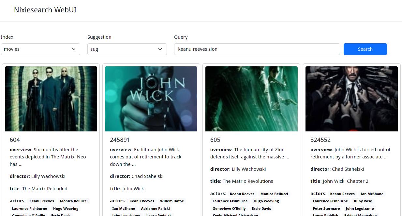Open the John Wick poster thumbnail
The width and height of the screenshot is (402, 216).
click(151, 99)
